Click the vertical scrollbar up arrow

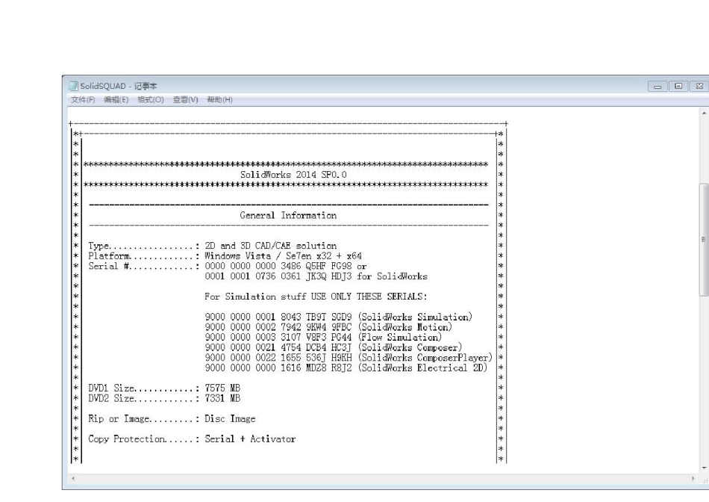pyautogui.click(x=704, y=112)
